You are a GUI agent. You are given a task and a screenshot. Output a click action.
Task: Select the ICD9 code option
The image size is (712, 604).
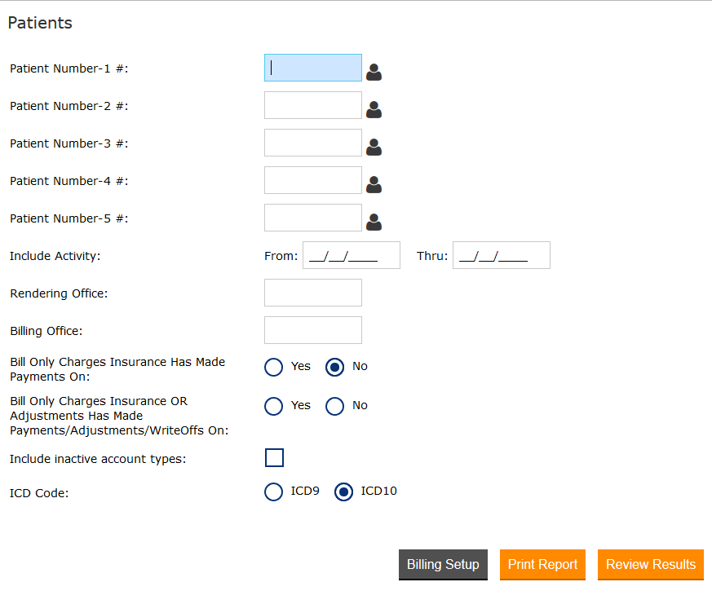click(274, 492)
